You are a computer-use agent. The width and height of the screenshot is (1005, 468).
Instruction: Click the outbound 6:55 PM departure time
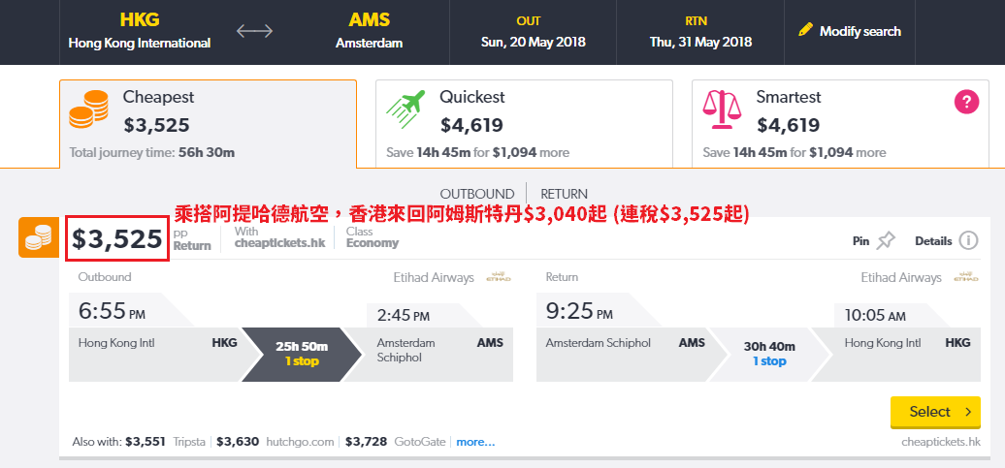(x=112, y=312)
